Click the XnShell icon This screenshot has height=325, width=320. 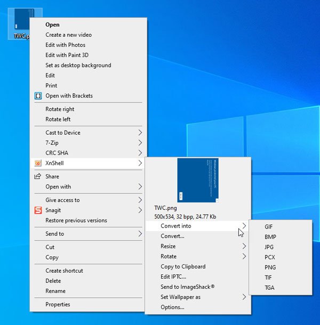[38, 163]
